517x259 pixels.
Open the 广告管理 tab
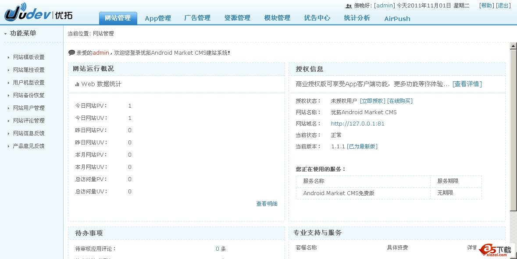click(197, 18)
